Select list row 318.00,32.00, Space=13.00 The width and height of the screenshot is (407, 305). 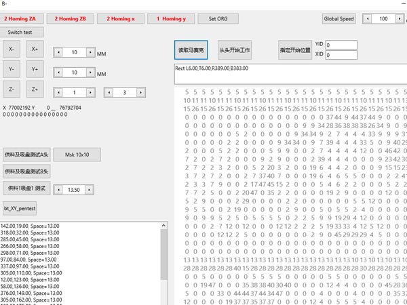pyautogui.click(x=30, y=232)
